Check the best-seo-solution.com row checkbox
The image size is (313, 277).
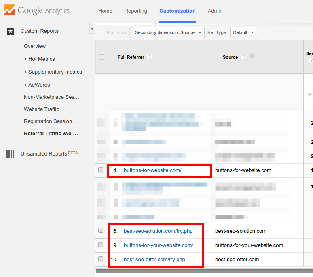coord(101,230)
